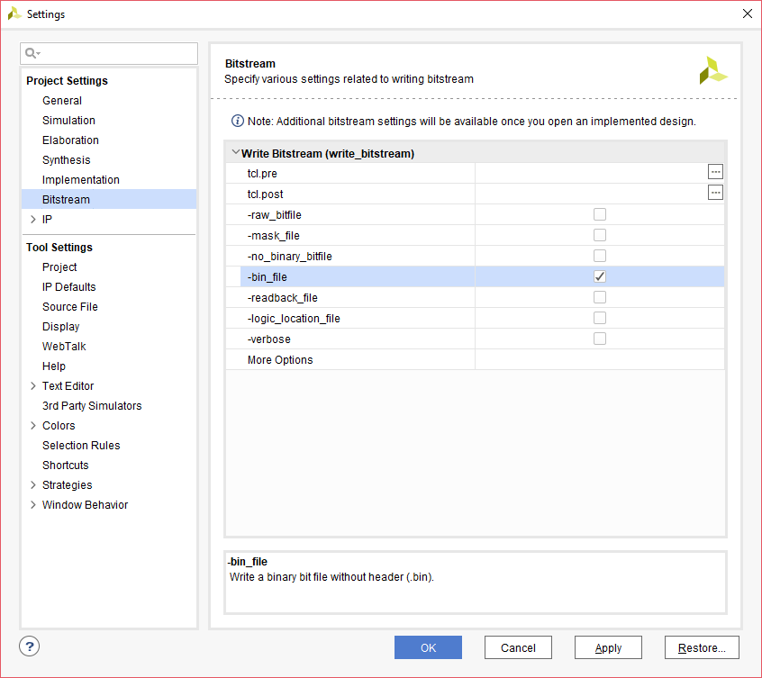
Task: Close the Settings dialog window
Action: [747, 14]
